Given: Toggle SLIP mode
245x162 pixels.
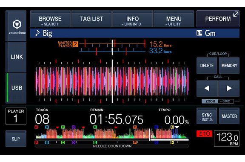Looking at the screenshot, I should [x=16, y=139].
